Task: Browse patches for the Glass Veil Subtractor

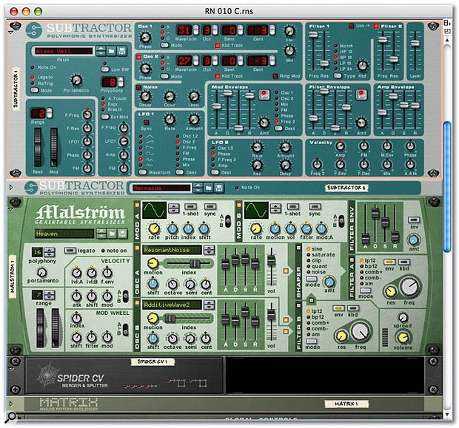Action: click(112, 52)
